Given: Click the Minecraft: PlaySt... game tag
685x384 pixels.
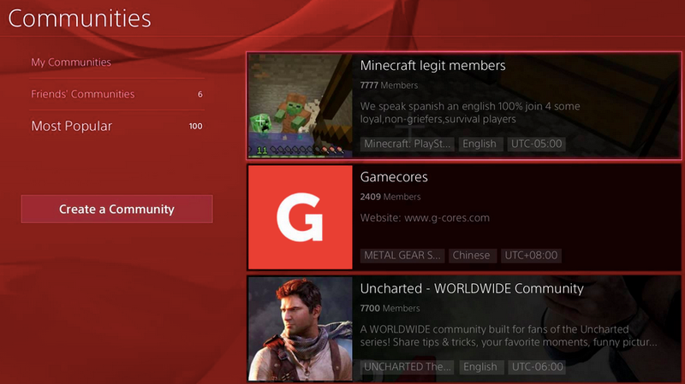Looking at the screenshot, I should point(408,144).
